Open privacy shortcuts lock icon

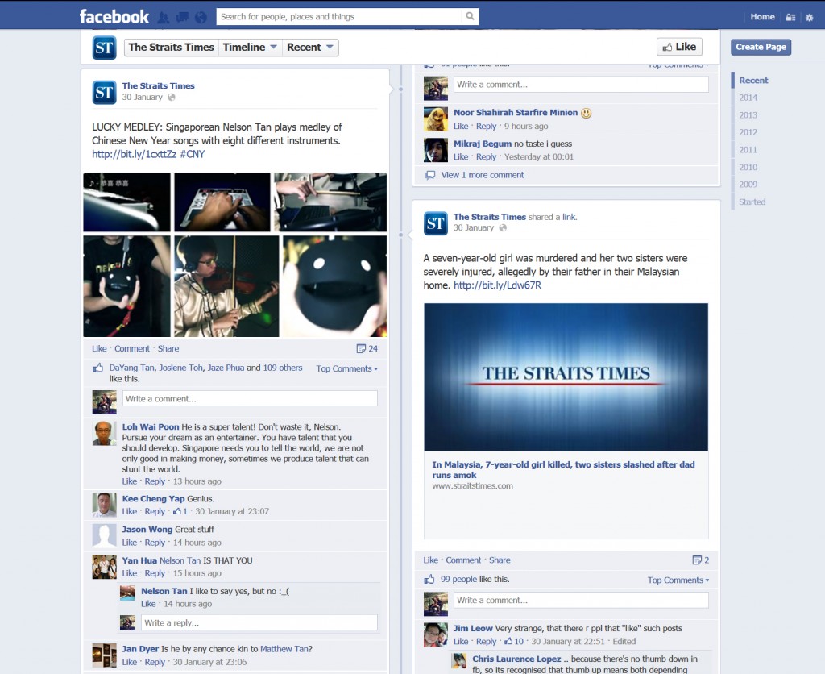790,18
